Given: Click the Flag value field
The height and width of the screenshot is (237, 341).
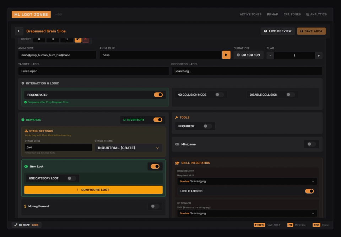Looking at the screenshot, I should (294, 55).
